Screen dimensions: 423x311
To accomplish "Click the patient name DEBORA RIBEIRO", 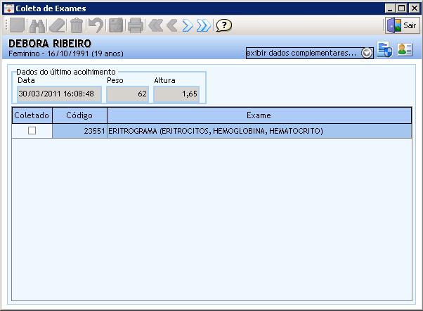I will pyautogui.click(x=50, y=43).
